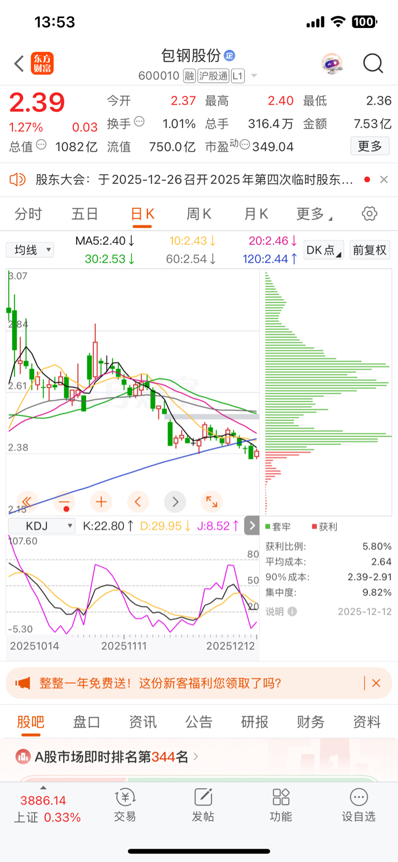The height and width of the screenshot is (862, 398).
Task: Tap the 前复权 adjustment button
Action: point(370,250)
